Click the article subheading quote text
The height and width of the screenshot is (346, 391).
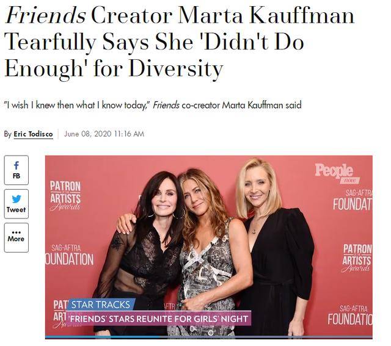click(153, 105)
